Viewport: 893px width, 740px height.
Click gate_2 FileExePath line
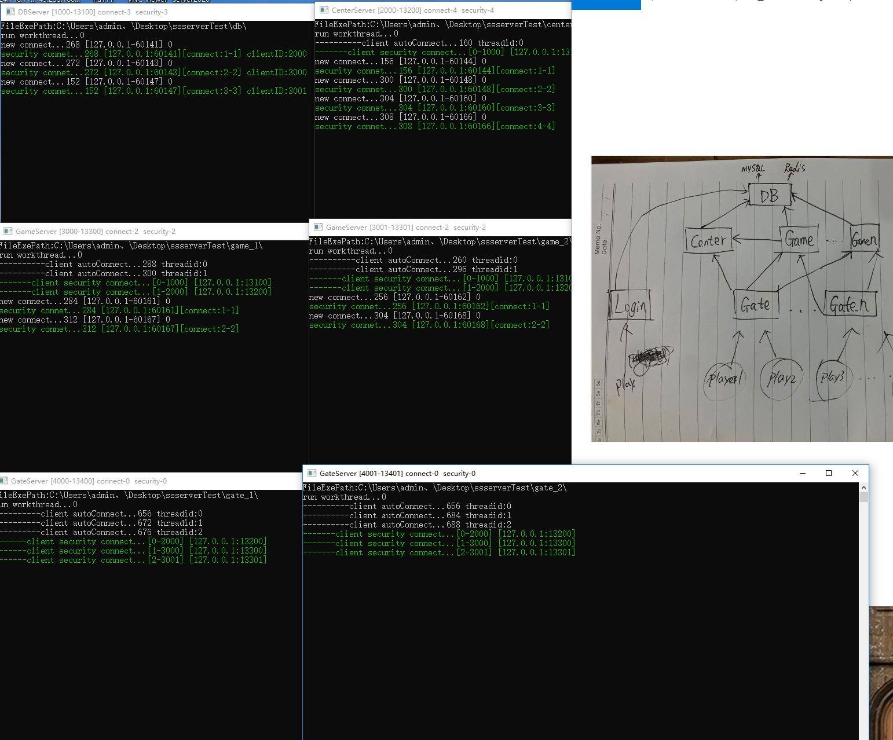pos(435,488)
